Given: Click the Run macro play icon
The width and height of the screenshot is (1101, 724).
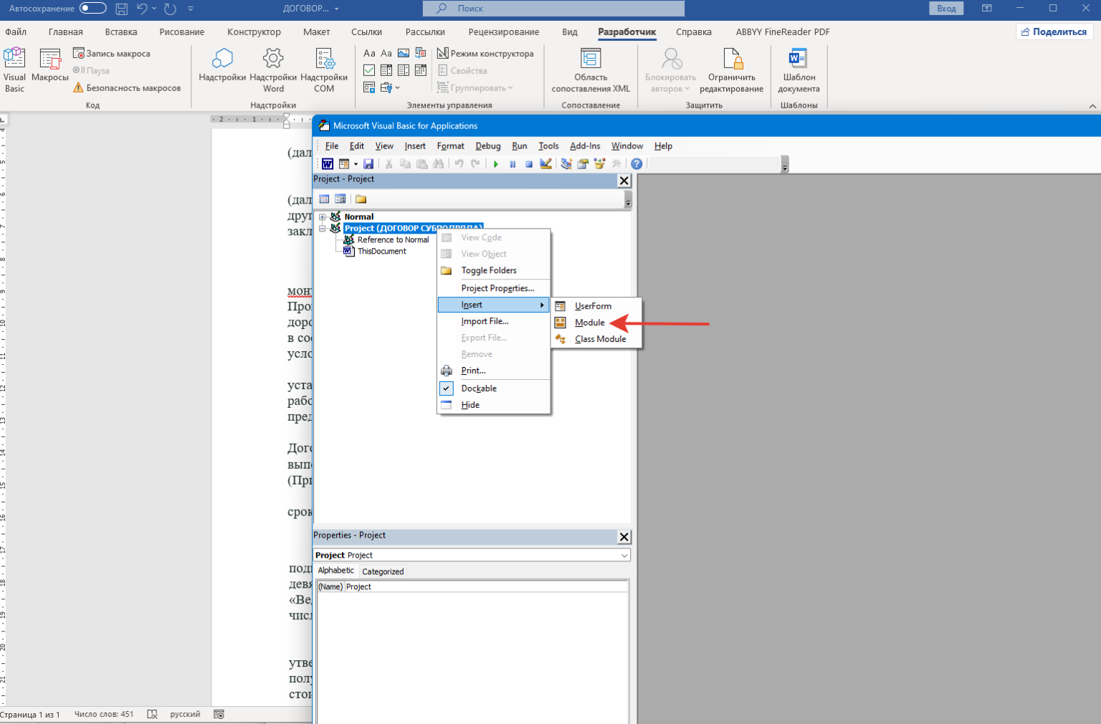Looking at the screenshot, I should 495,164.
